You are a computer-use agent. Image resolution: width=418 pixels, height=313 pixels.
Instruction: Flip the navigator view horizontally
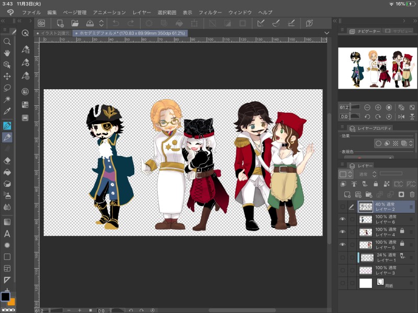[x=401, y=116]
